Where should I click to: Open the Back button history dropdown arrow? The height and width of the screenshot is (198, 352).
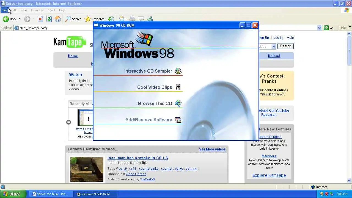point(20,19)
